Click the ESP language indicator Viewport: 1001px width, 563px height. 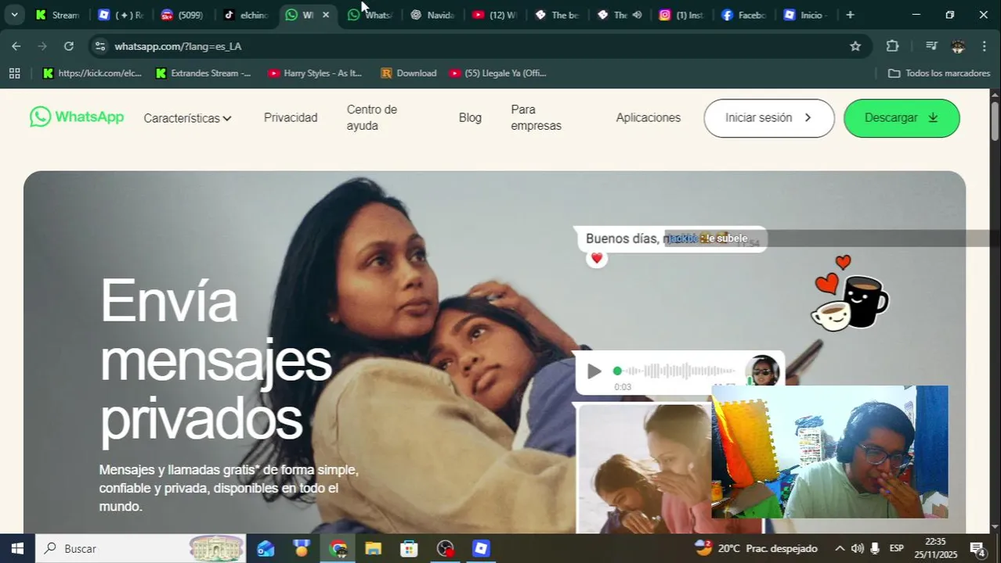897,548
